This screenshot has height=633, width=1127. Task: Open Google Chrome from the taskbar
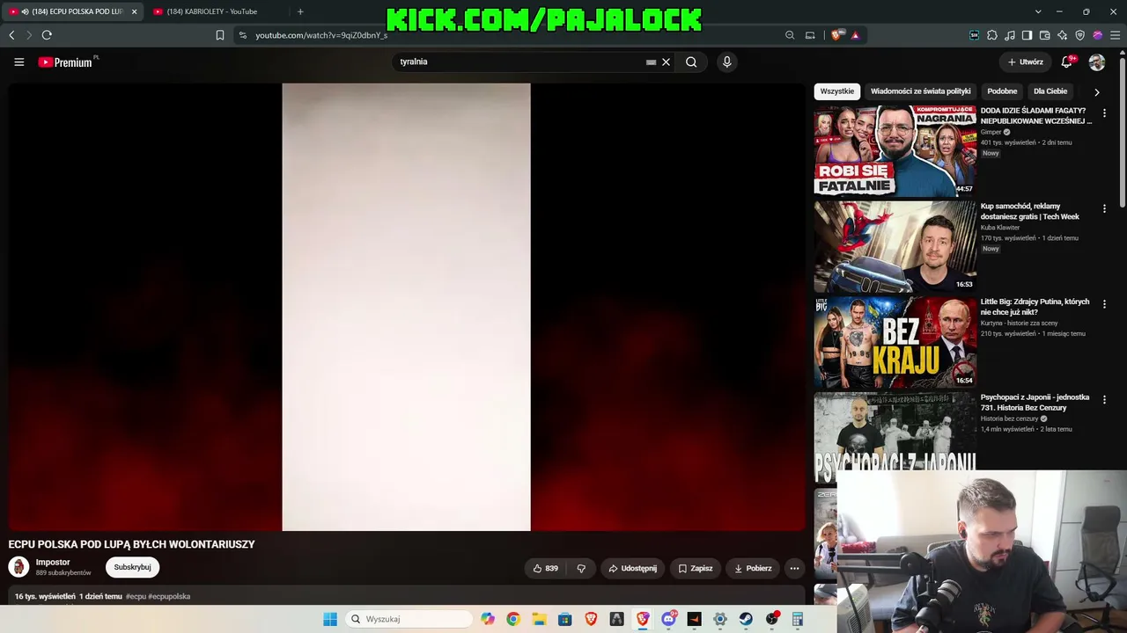(x=513, y=619)
